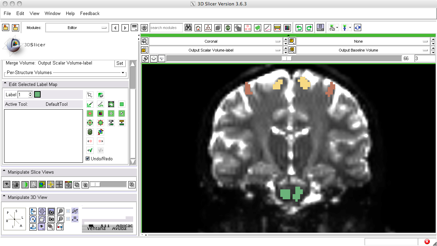Zoom in the 3D view with magnifier plus

tap(60, 211)
